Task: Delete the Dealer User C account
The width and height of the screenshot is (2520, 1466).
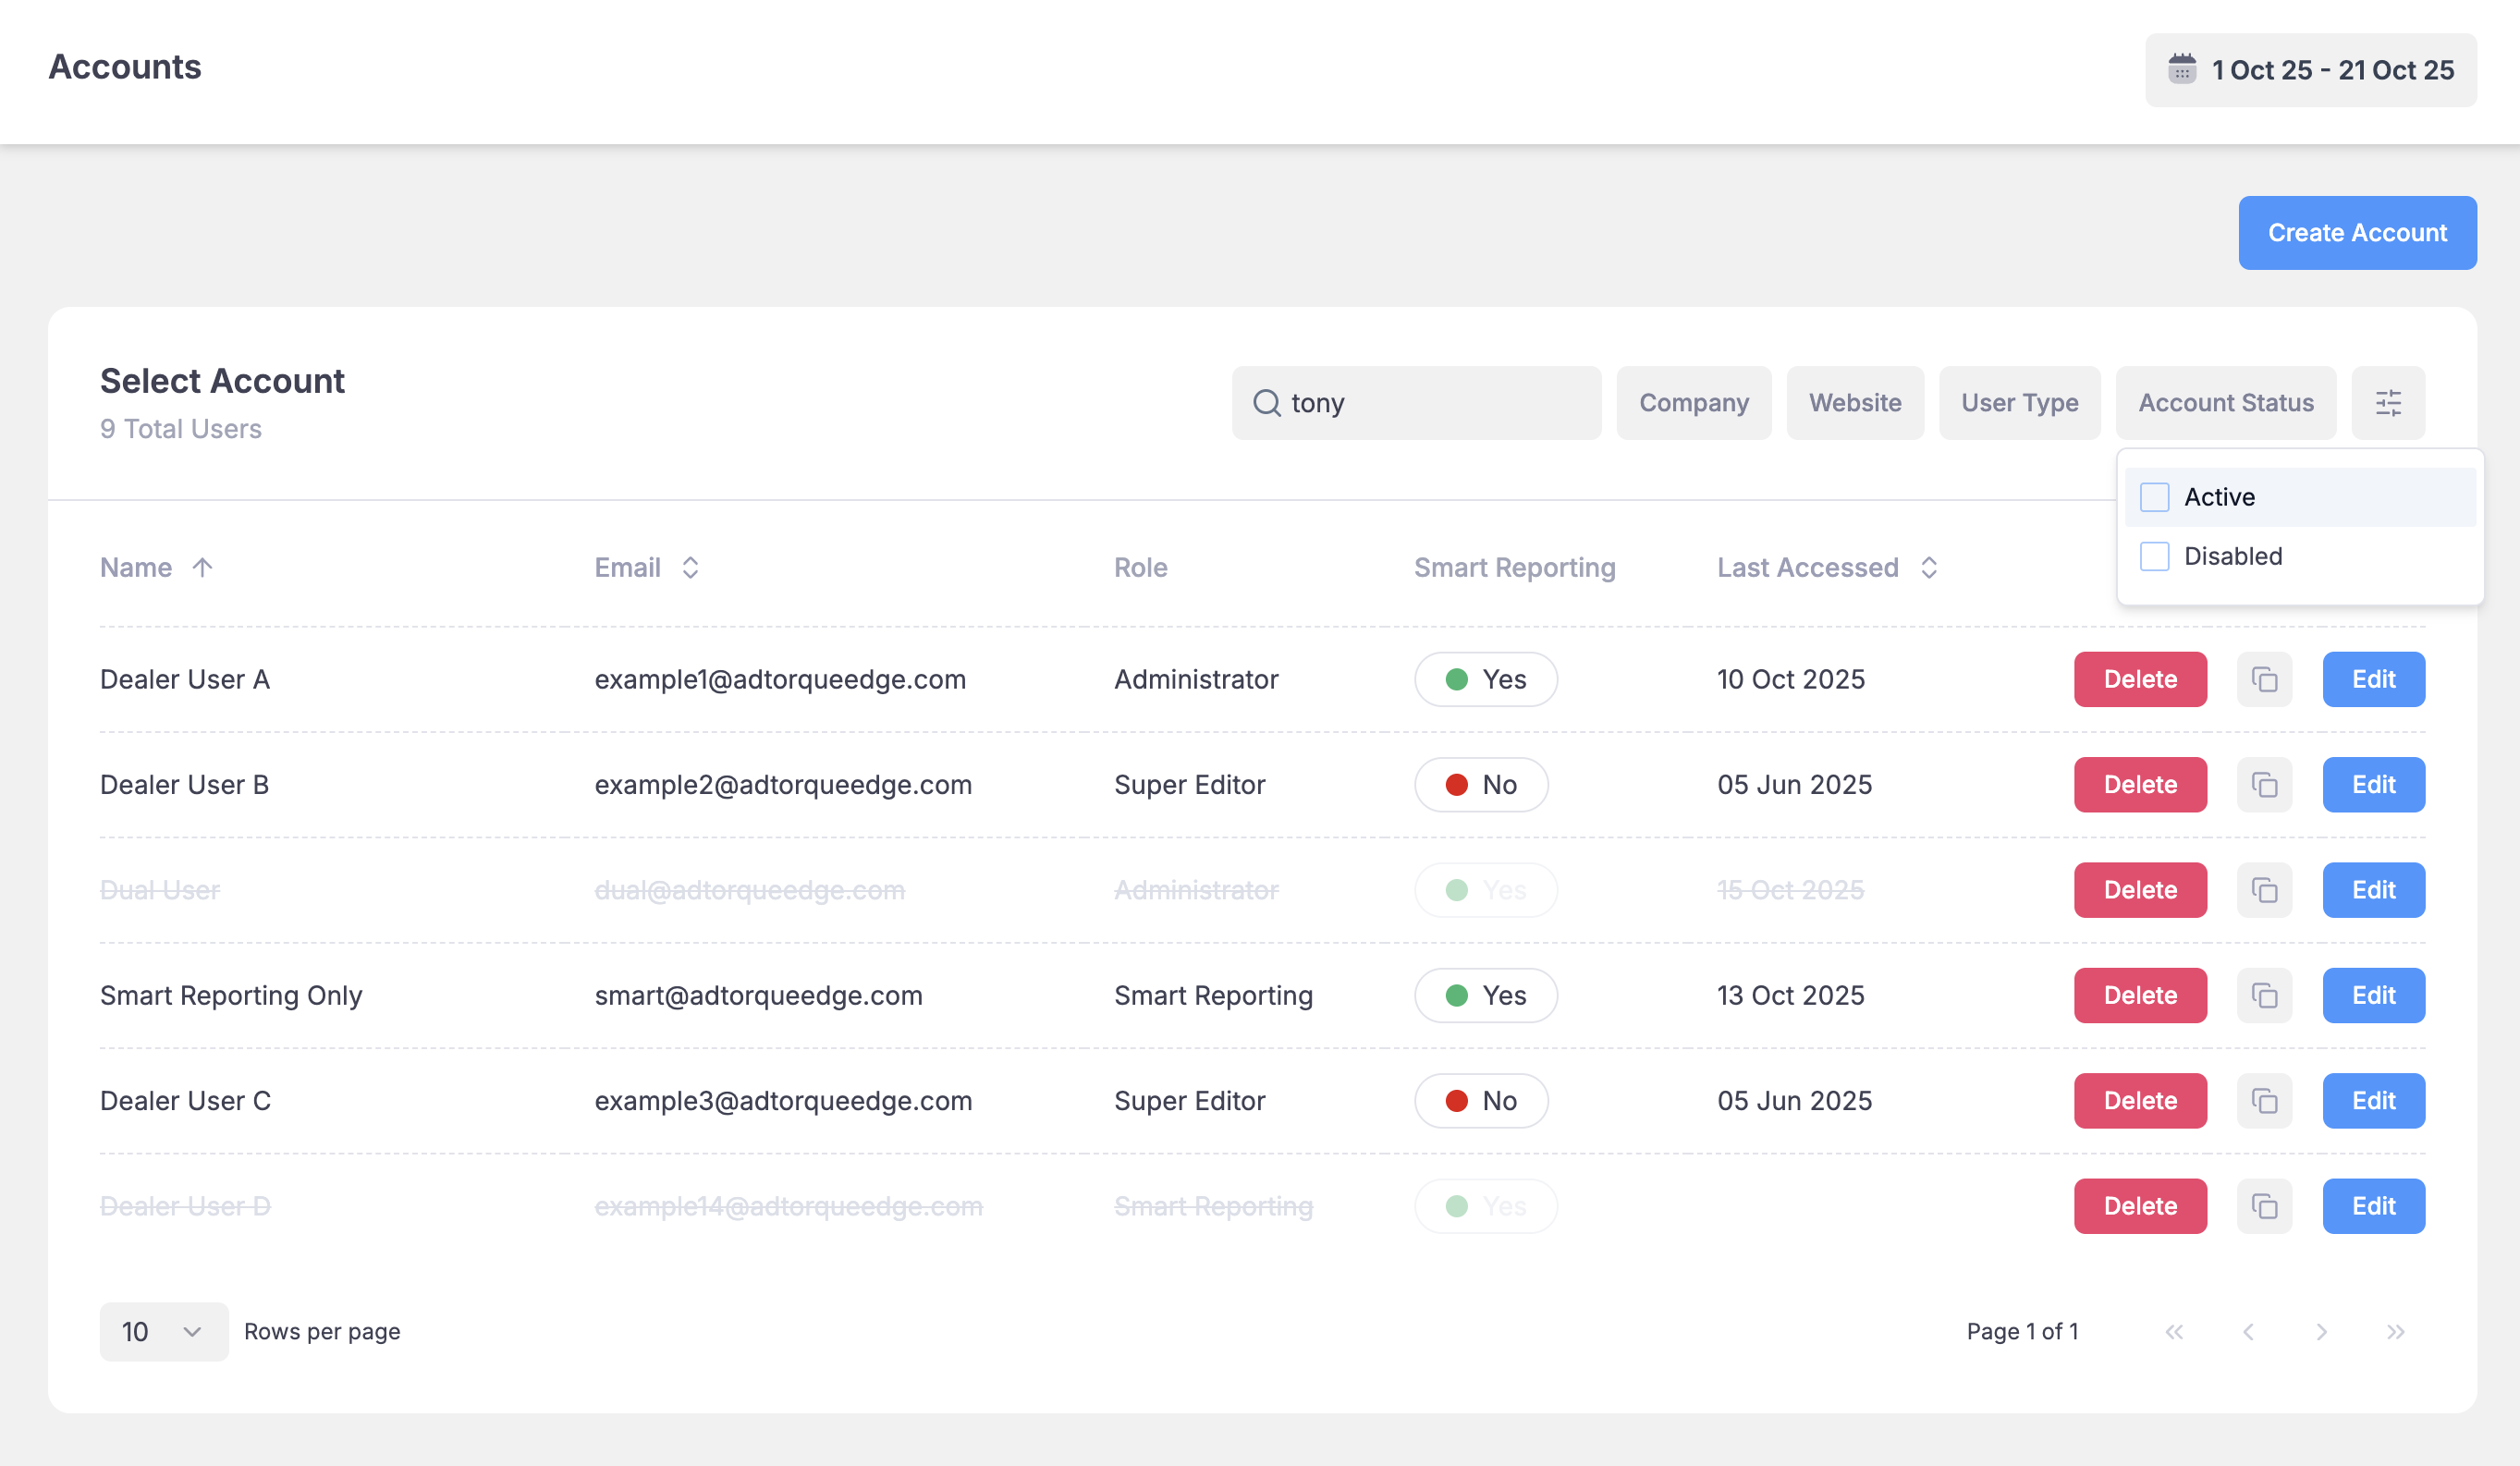Action: point(2140,1100)
